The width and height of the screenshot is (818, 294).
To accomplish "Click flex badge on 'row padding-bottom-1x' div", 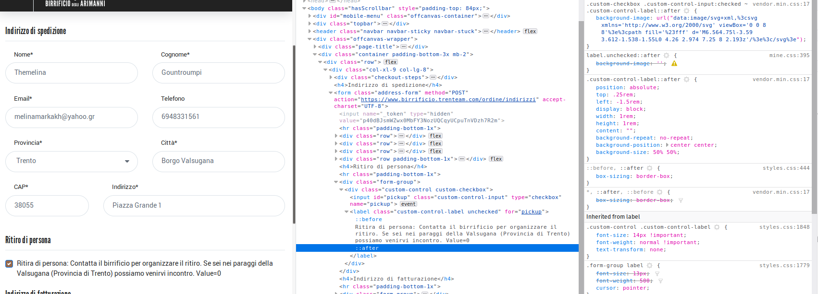I will click(x=496, y=159).
